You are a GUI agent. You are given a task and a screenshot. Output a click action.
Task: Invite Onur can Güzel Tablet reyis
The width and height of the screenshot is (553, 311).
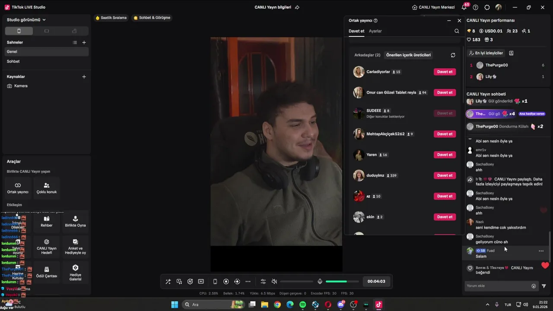(x=445, y=92)
